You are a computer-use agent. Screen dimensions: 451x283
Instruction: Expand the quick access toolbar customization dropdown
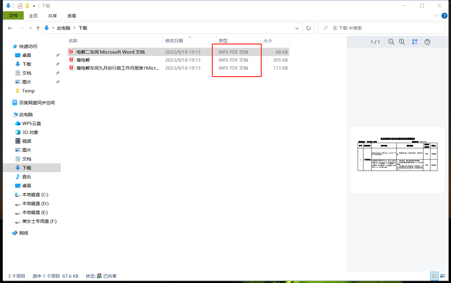[x=34, y=6]
